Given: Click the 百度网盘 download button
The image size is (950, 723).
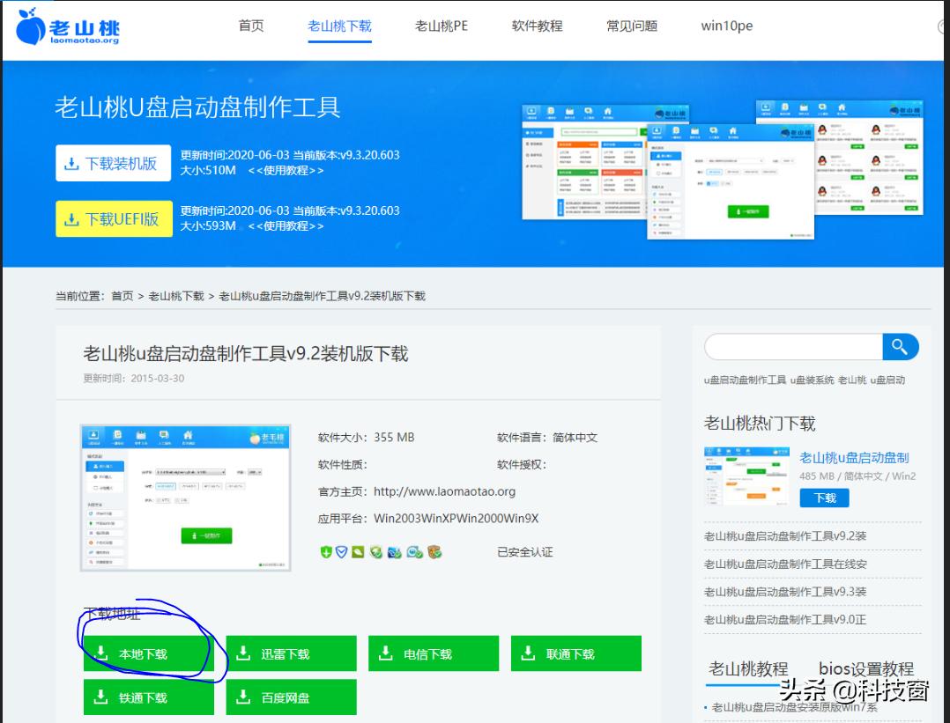Looking at the screenshot, I should click(293, 696).
